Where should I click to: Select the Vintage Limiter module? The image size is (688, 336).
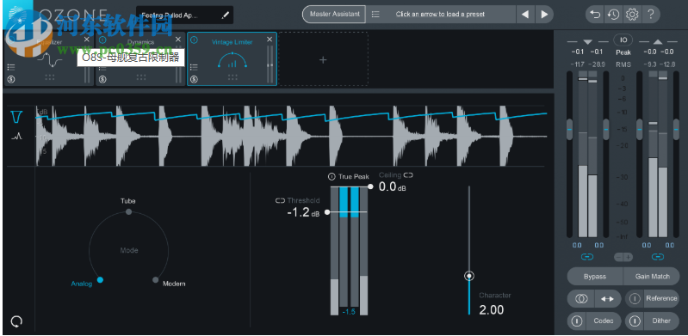pos(232,58)
